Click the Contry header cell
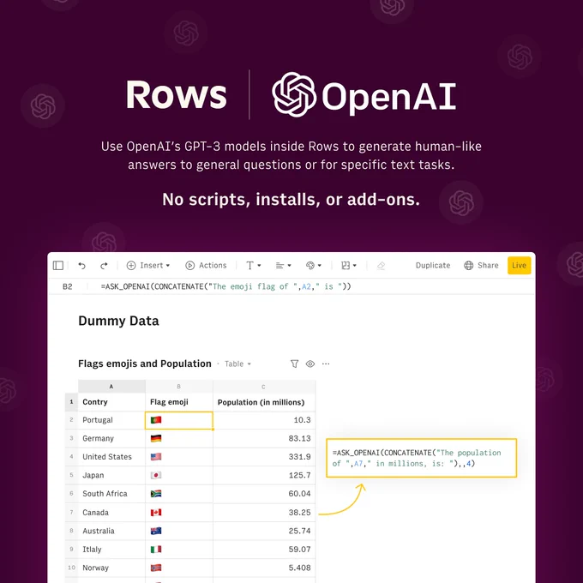The width and height of the screenshot is (583, 583). 111,402
